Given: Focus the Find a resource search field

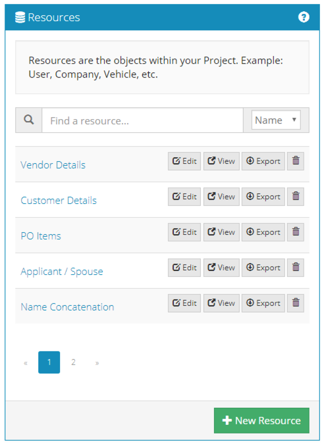Looking at the screenshot, I should click(x=143, y=120).
